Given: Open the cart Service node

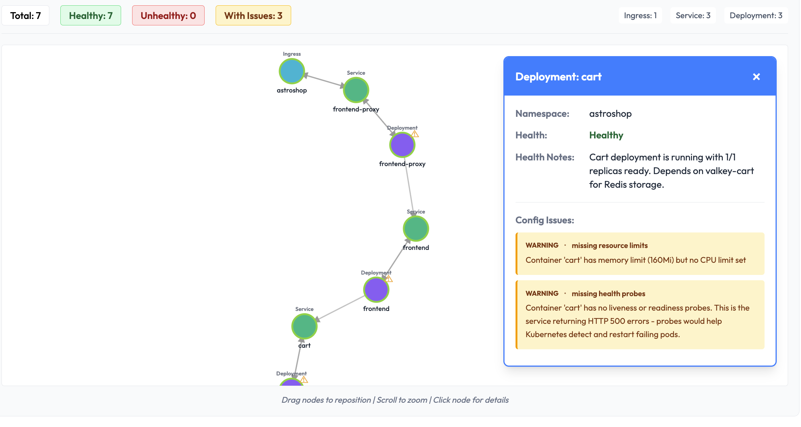Looking at the screenshot, I should coord(304,326).
